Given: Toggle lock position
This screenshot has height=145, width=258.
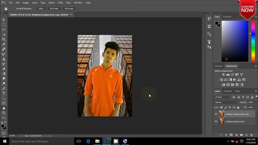Looking at the screenshot, I should tap(230, 108).
